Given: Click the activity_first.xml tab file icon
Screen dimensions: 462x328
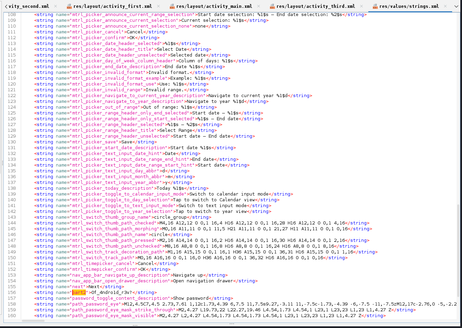Looking at the screenshot, I should (x=69, y=6).
